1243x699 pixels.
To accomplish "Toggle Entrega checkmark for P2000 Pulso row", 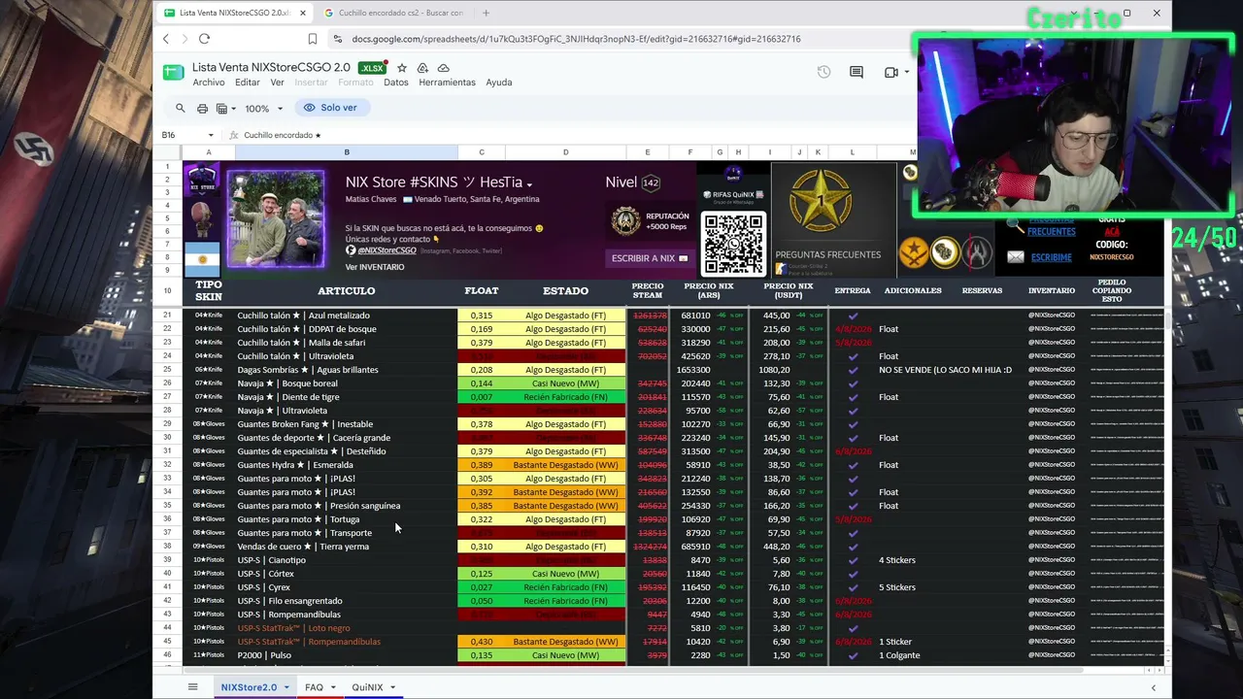I will coord(853,655).
